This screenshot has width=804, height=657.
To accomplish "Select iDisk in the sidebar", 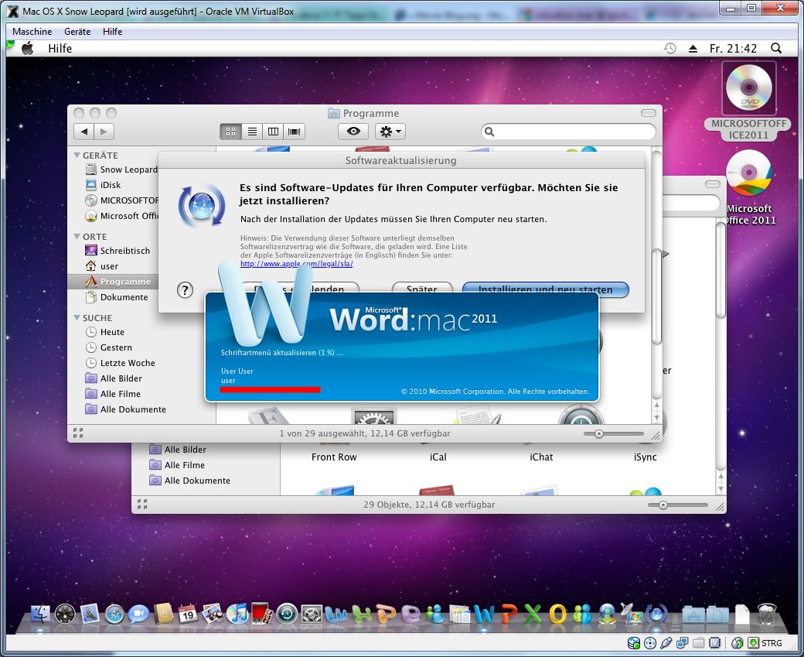I will pyautogui.click(x=103, y=185).
